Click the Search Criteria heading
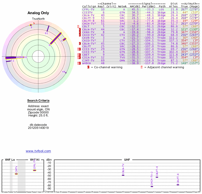202x194 pixels. coord(38,101)
